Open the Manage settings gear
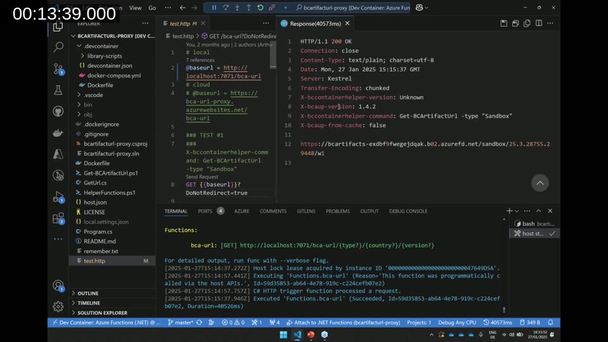The width and height of the screenshot is (608, 342). 58,307
